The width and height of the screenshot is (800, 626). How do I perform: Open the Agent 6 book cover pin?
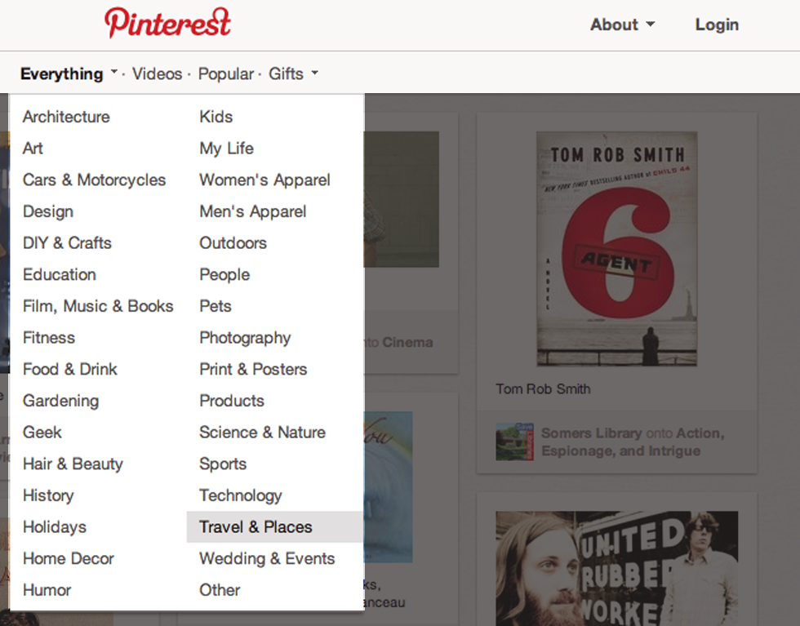coord(616,248)
